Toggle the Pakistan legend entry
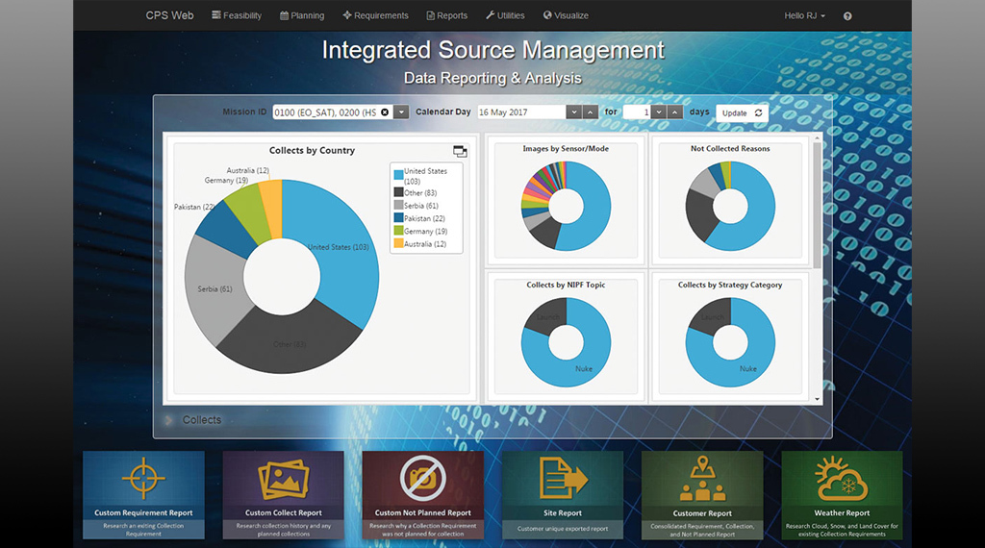The height and width of the screenshot is (548, 985). click(397, 218)
